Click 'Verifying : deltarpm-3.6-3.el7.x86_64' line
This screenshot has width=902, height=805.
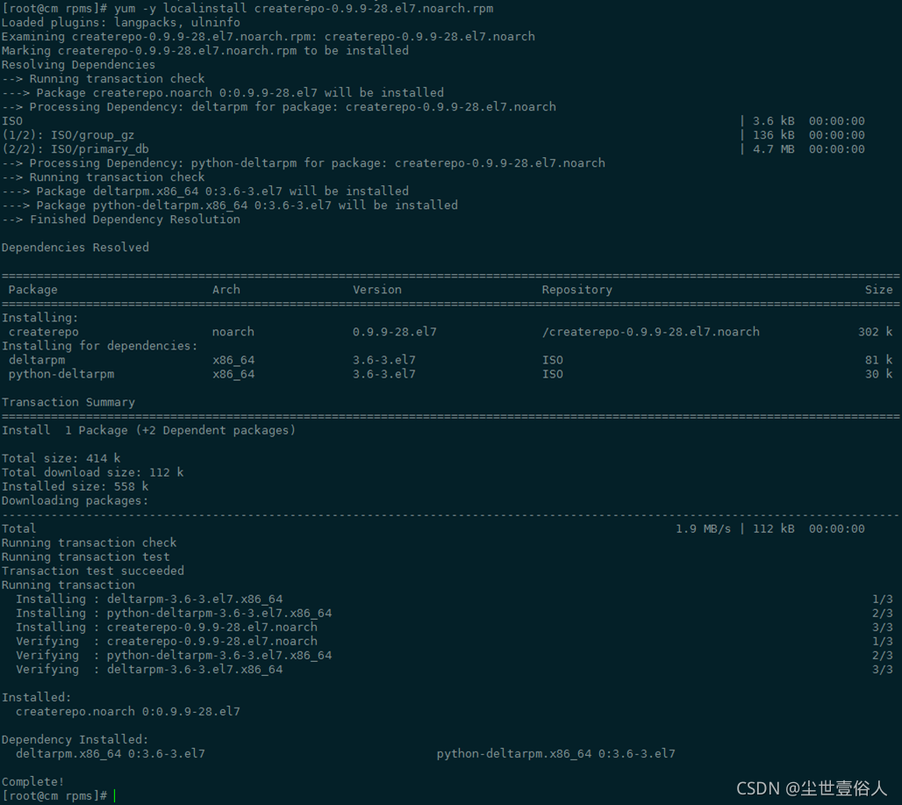point(149,669)
